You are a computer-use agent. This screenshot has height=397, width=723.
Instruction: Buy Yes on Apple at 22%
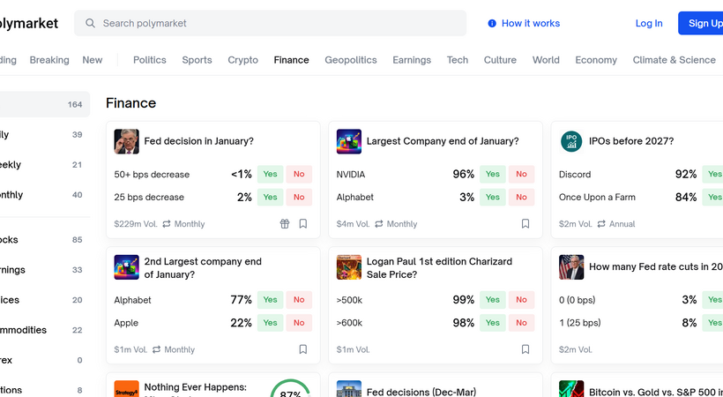click(x=270, y=323)
